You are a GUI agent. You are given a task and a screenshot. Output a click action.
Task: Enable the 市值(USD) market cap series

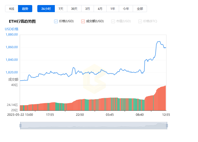pos(113,21)
